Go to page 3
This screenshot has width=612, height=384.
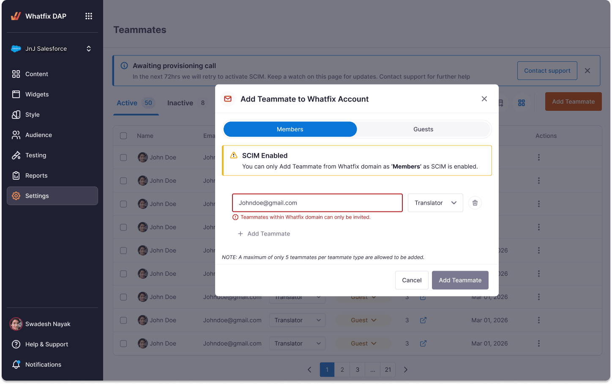point(358,370)
